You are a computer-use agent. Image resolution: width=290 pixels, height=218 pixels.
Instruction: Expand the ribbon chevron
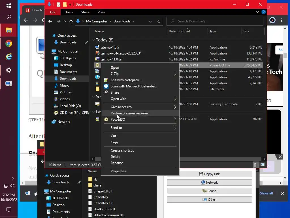pyautogui.click(x=257, y=12)
